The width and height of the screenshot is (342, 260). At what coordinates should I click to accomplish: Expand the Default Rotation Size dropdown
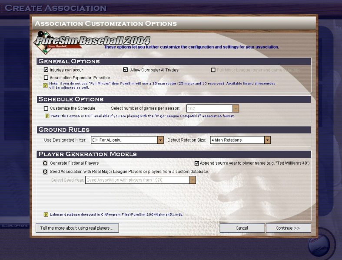pos(267,140)
